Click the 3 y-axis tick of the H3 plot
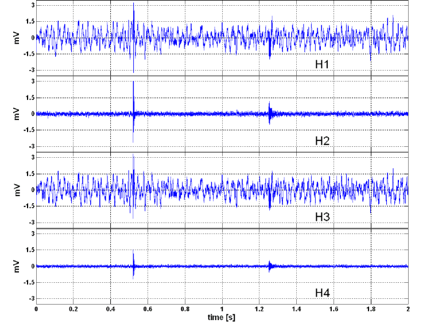Viewport: 438px width, 327px height. (x=33, y=158)
